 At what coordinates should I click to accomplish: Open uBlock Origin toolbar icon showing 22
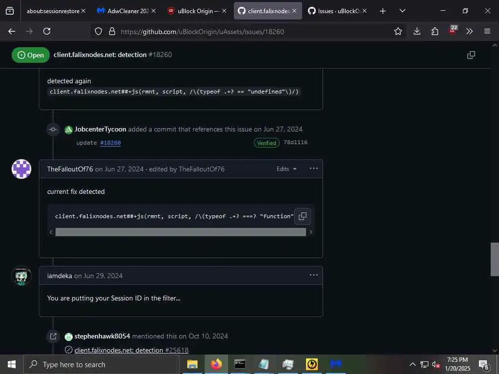(453, 31)
